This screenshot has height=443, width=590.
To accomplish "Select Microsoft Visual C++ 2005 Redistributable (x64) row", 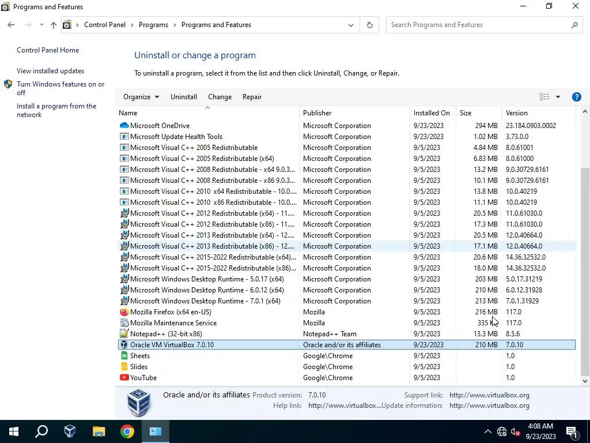I will coord(346,159).
